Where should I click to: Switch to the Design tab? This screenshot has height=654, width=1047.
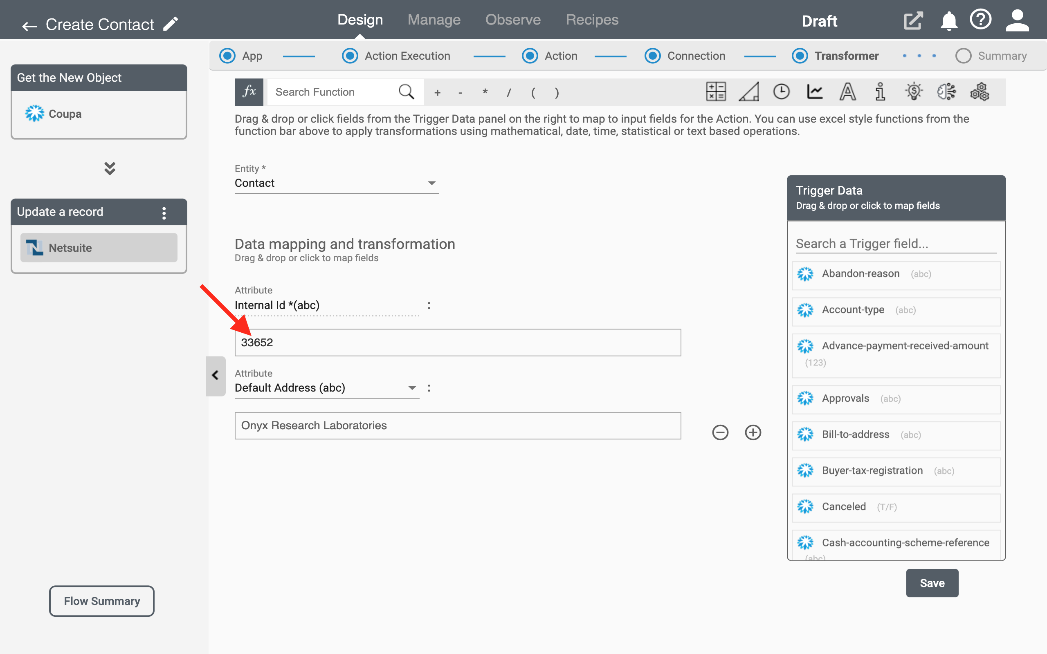coord(360,20)
